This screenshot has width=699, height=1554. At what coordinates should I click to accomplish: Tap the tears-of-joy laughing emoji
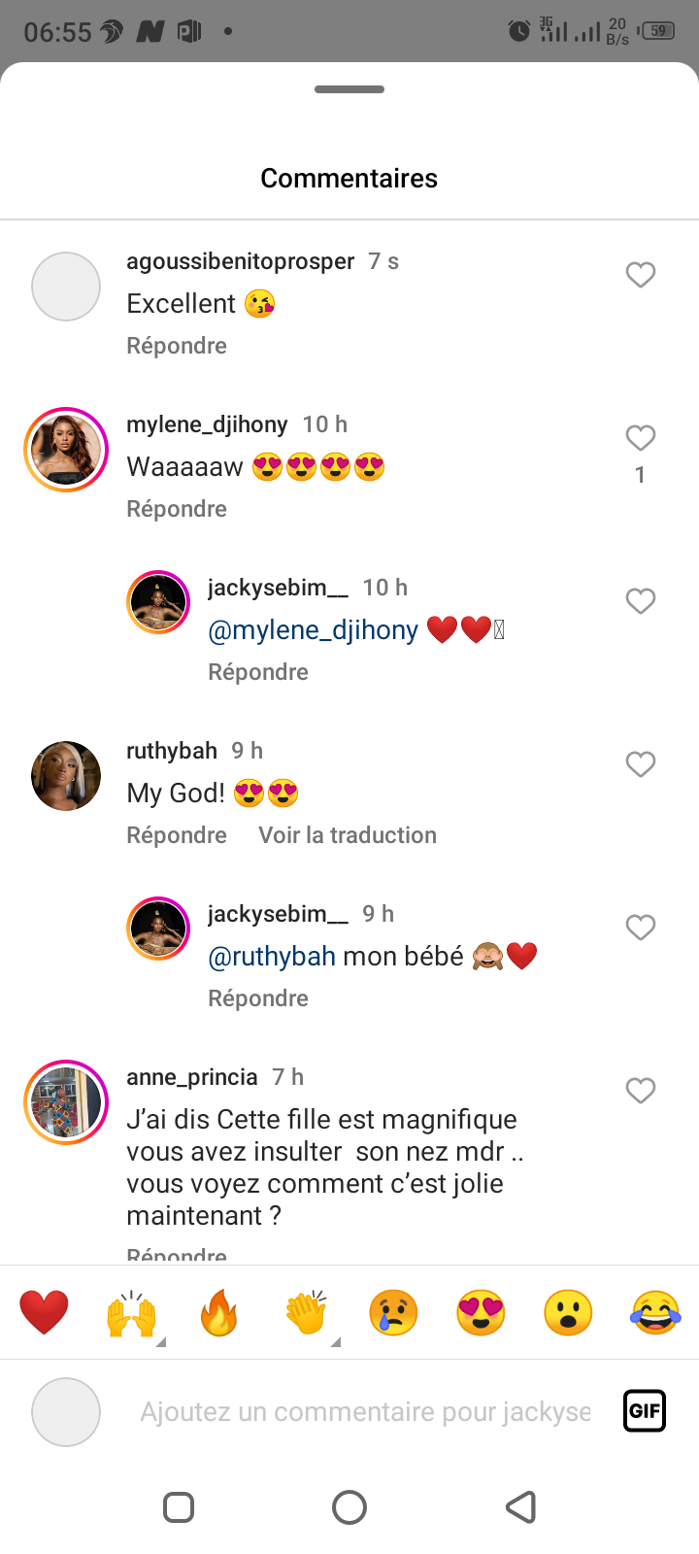tap(655, 1313)
